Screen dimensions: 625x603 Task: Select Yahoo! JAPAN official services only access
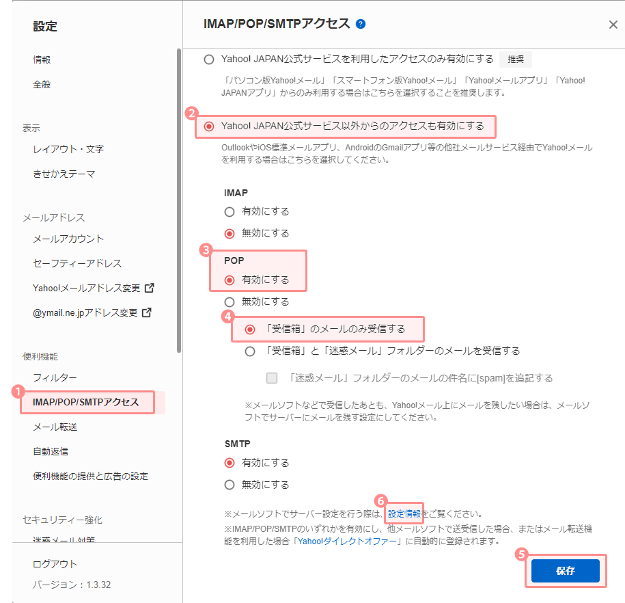pos(209,59)
